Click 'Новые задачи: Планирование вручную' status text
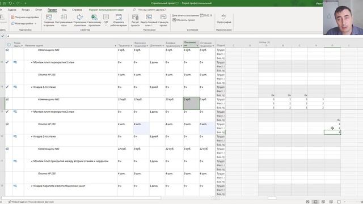The height and width of the screenshot is (204, 363). click(33, 202)
